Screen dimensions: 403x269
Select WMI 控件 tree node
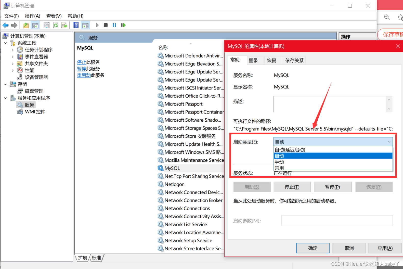click(35, 112)
